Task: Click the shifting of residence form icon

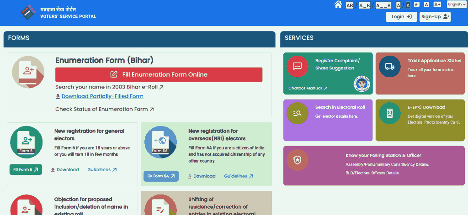Action: click(x=160, y=205)
